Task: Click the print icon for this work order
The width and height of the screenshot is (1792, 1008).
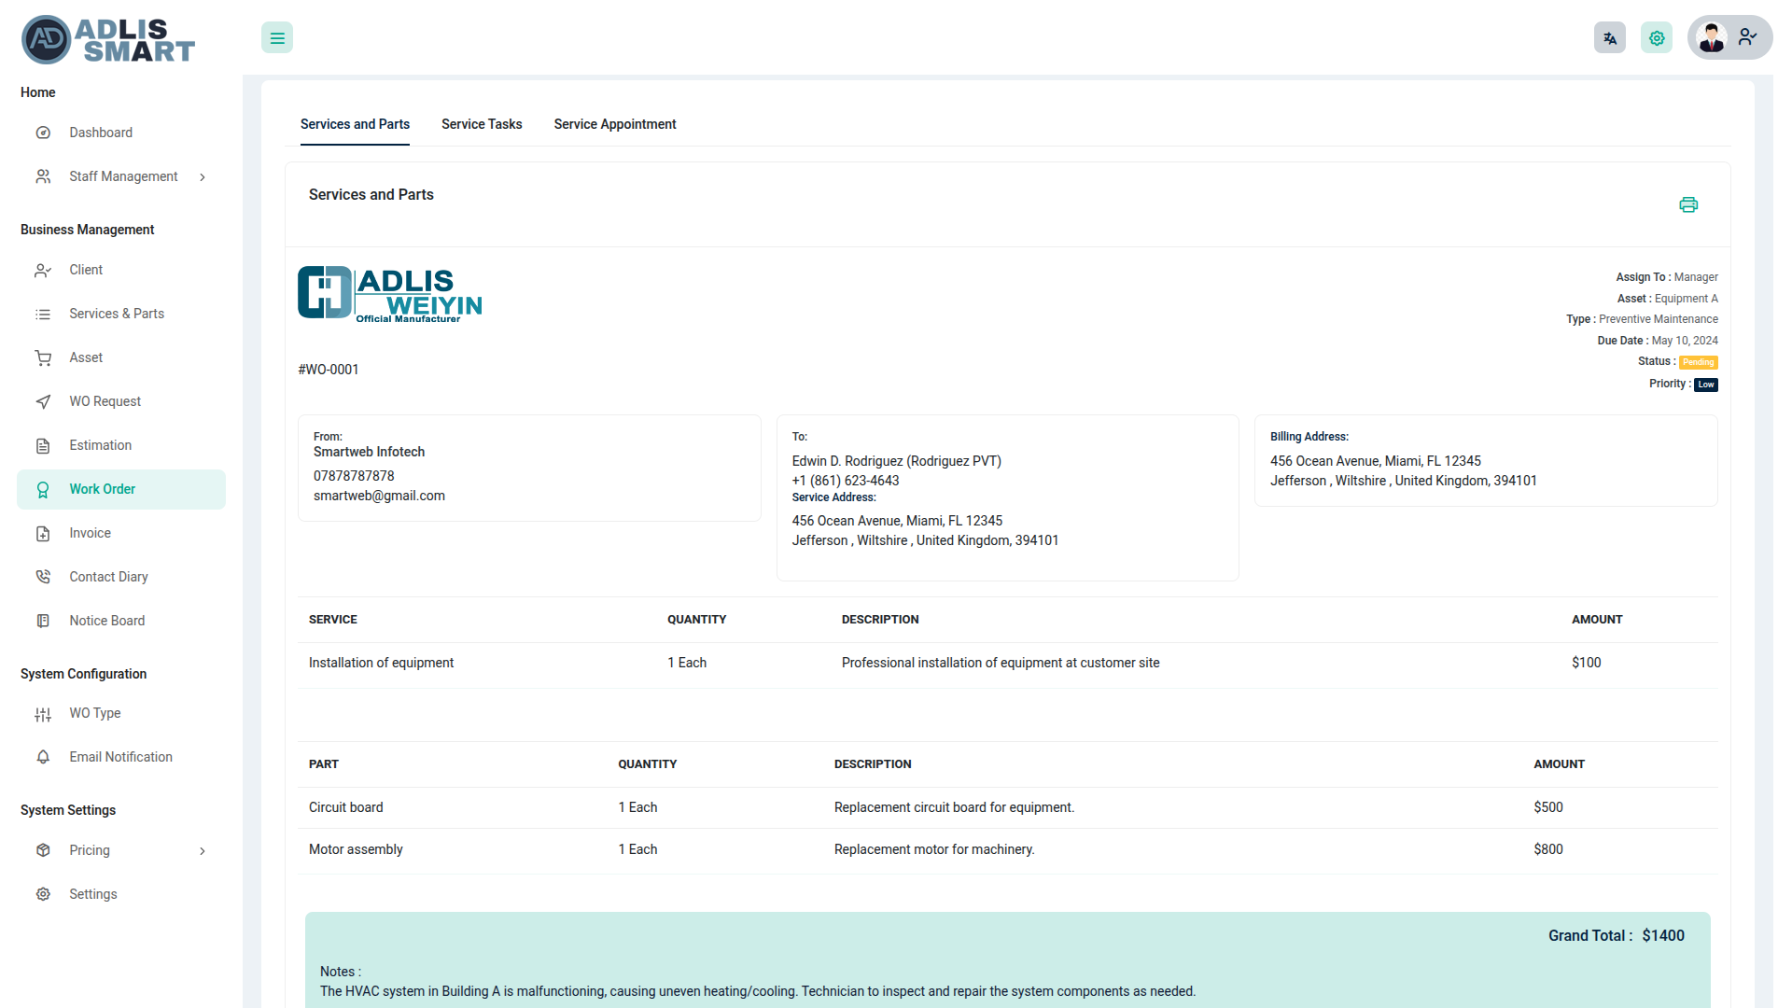Action: (x=1687, y=205)
